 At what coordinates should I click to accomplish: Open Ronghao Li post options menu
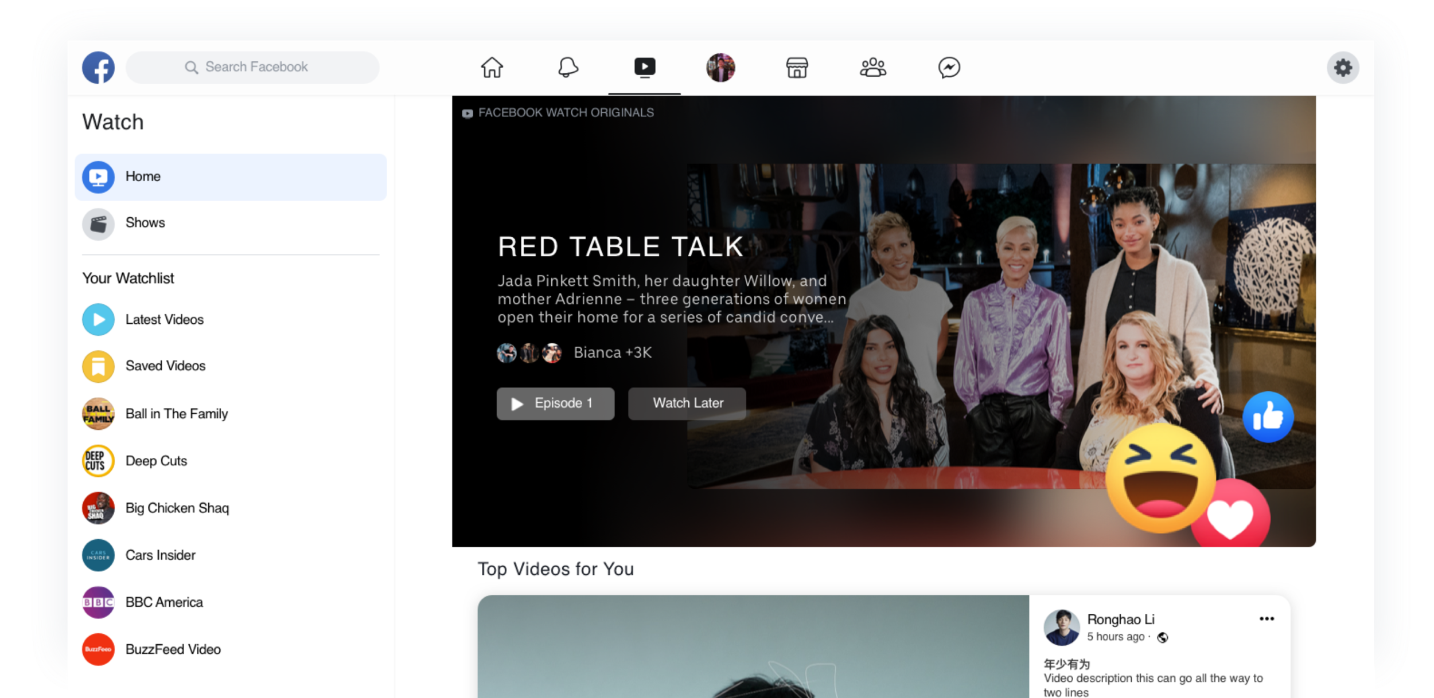pos(1267,618)
